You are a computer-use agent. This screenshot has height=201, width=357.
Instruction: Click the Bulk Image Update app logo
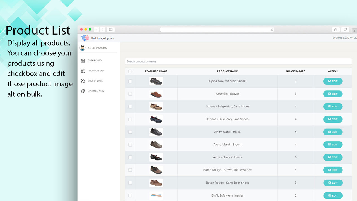point(85,38)
